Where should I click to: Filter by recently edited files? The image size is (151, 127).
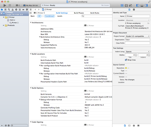6,125
